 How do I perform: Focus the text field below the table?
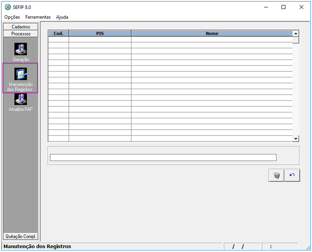(x=163, y=157)
